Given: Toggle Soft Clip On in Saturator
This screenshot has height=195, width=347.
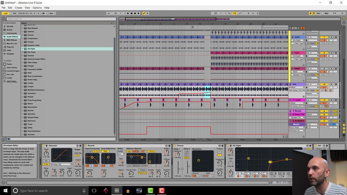Looking at the screenshot, I should coord(77,156).
